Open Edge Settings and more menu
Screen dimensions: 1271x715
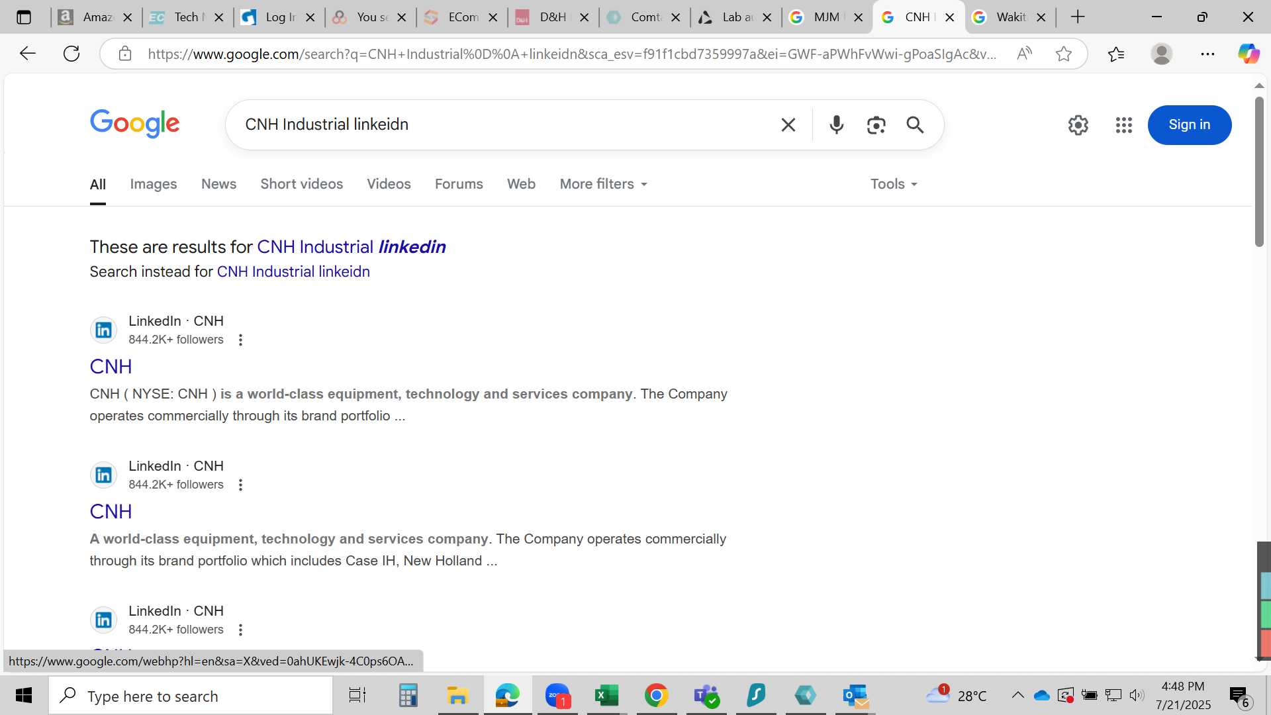click(1207, 54)
